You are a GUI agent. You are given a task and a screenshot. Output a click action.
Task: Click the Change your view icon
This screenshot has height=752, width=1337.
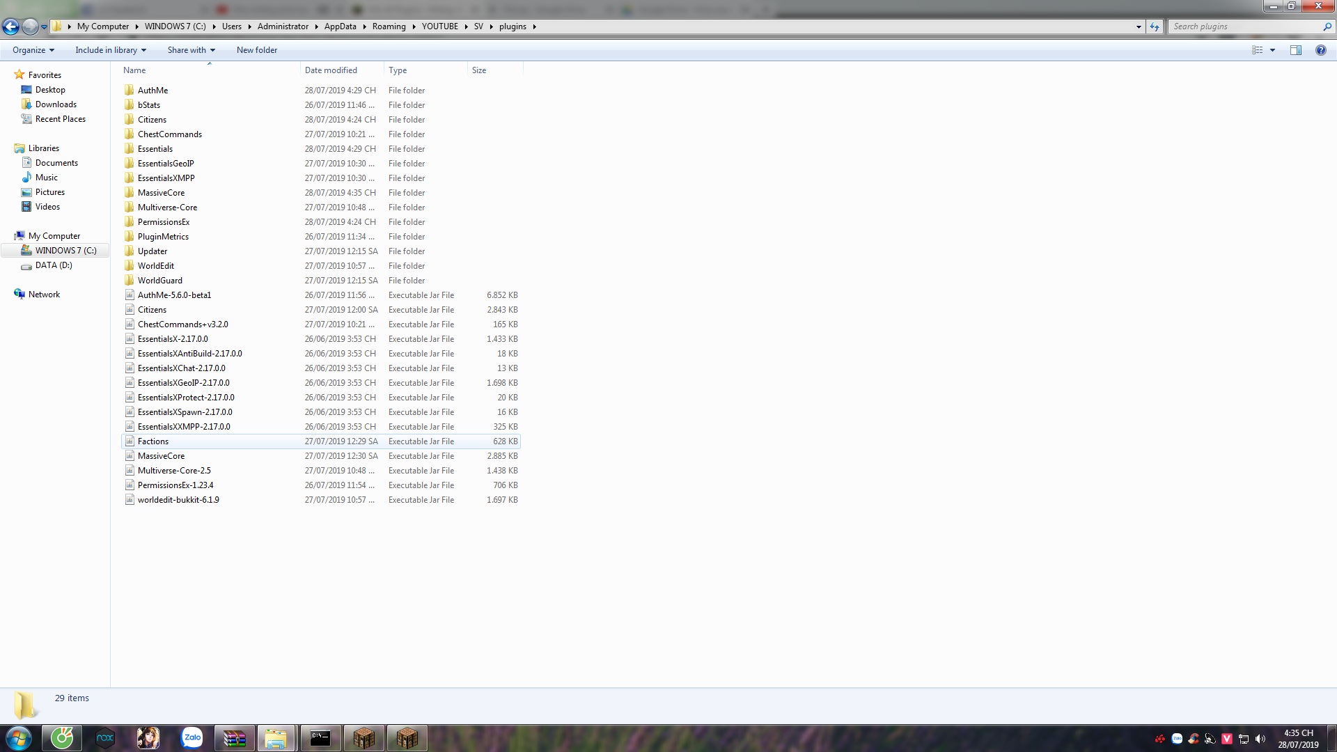pos(1257,50)
